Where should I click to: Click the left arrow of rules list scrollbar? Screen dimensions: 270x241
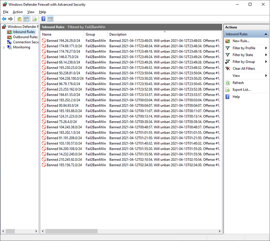(x=43, y=231)
